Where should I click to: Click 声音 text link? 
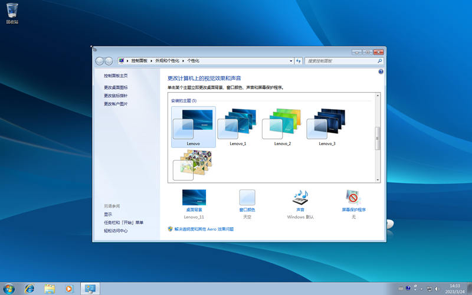click(300, 209)
